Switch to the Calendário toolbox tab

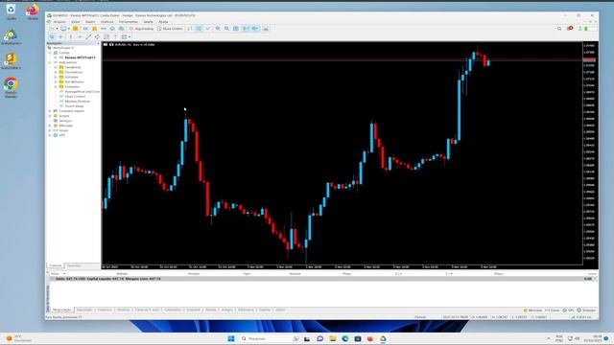[173, 310]
